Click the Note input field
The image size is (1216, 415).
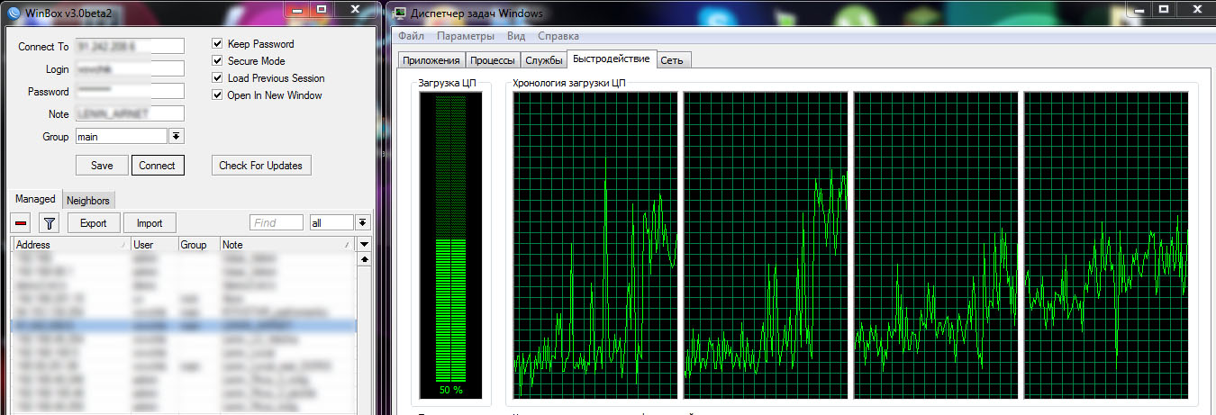point(130,113)
